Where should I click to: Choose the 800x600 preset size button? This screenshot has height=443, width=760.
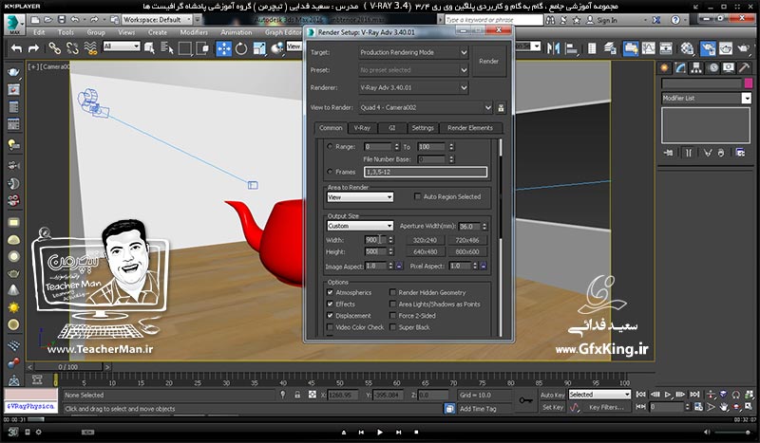click(467, 251)
